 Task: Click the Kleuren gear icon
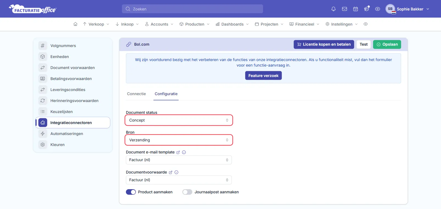coord(43,145)
